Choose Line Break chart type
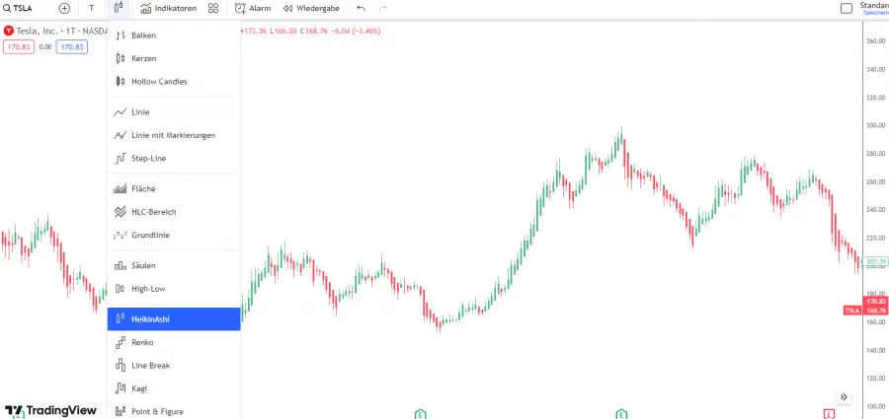 pos(174,366)
